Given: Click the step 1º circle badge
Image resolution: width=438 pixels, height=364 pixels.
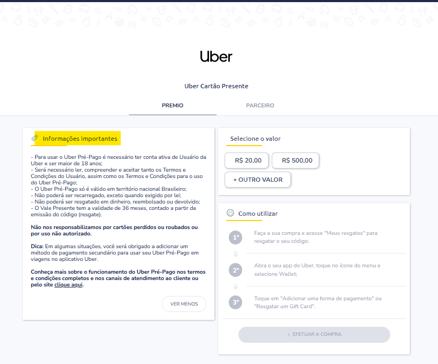Looking at the screenshot, I should pos(235,238).
